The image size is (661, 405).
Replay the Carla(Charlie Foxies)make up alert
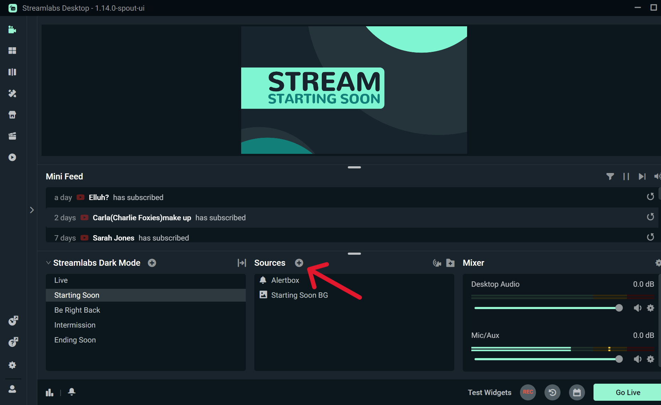coord(650,217)
